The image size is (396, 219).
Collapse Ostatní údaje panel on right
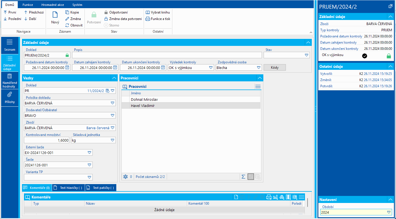(x=390, y=66)
